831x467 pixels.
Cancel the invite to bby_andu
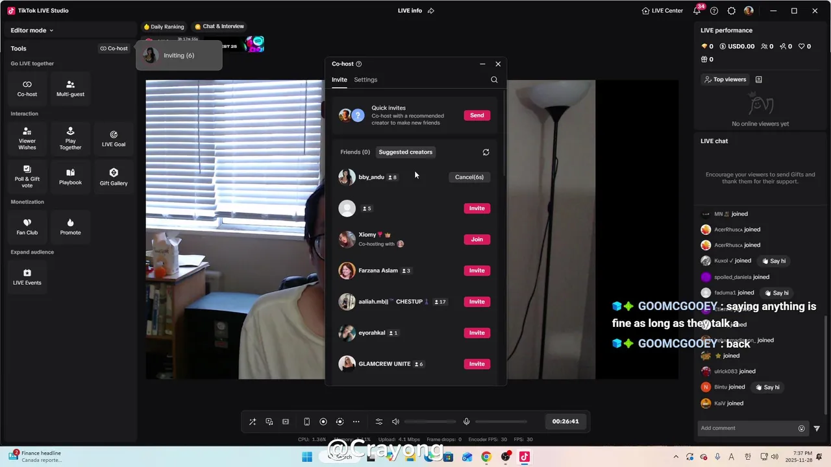coord(469,177)
